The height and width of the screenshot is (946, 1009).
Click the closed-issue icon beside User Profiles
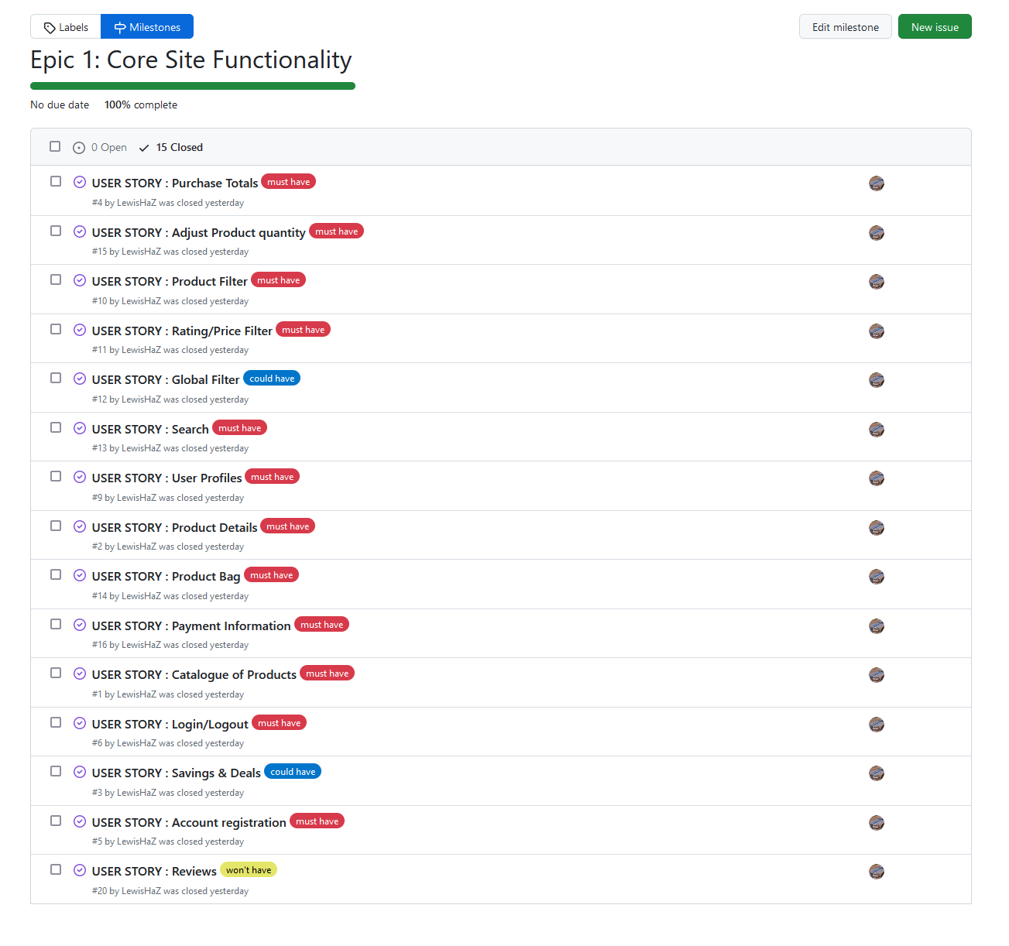(x=80, y=477)
